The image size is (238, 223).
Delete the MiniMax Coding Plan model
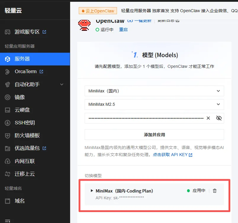[215, 191]
